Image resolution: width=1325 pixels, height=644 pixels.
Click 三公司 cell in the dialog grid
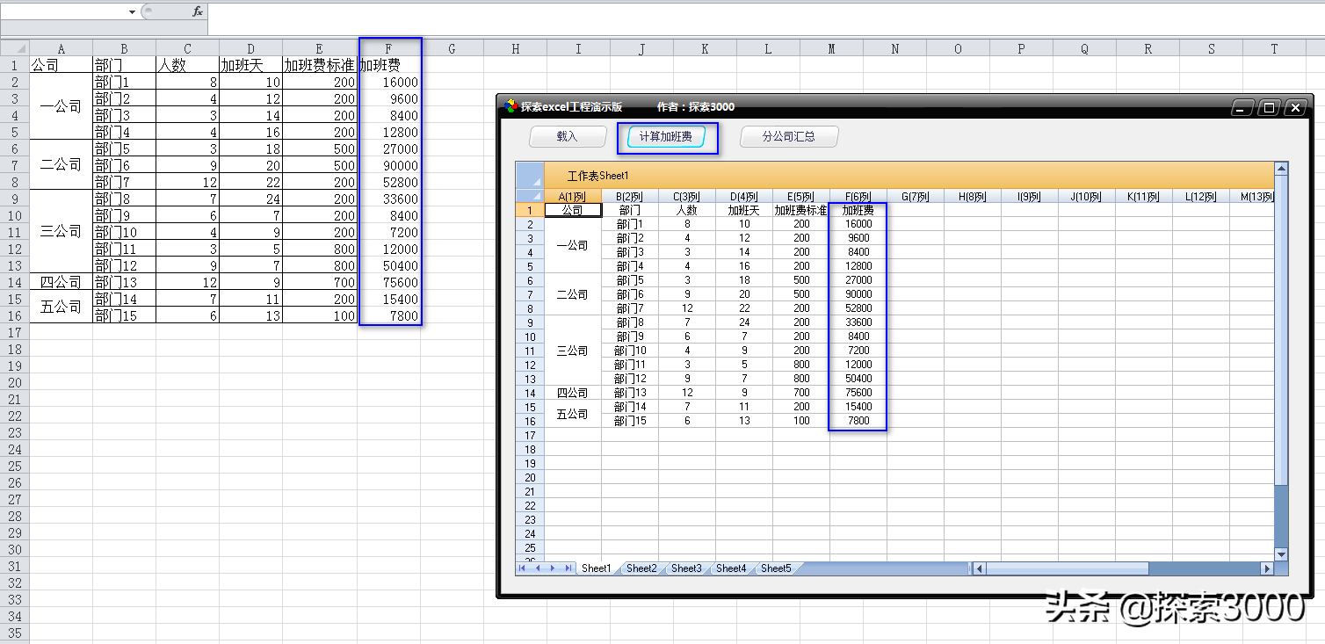pyautogui.click(x=573, y=351)
